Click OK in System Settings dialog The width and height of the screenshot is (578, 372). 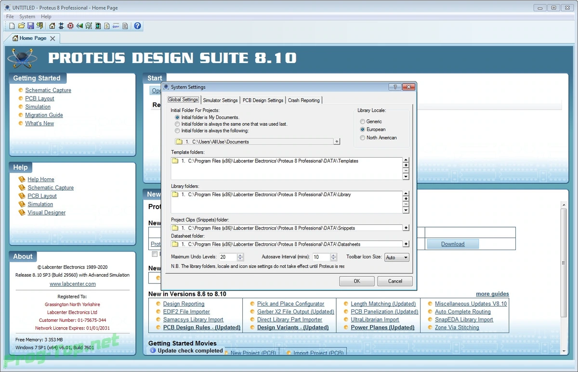point(357,281)
